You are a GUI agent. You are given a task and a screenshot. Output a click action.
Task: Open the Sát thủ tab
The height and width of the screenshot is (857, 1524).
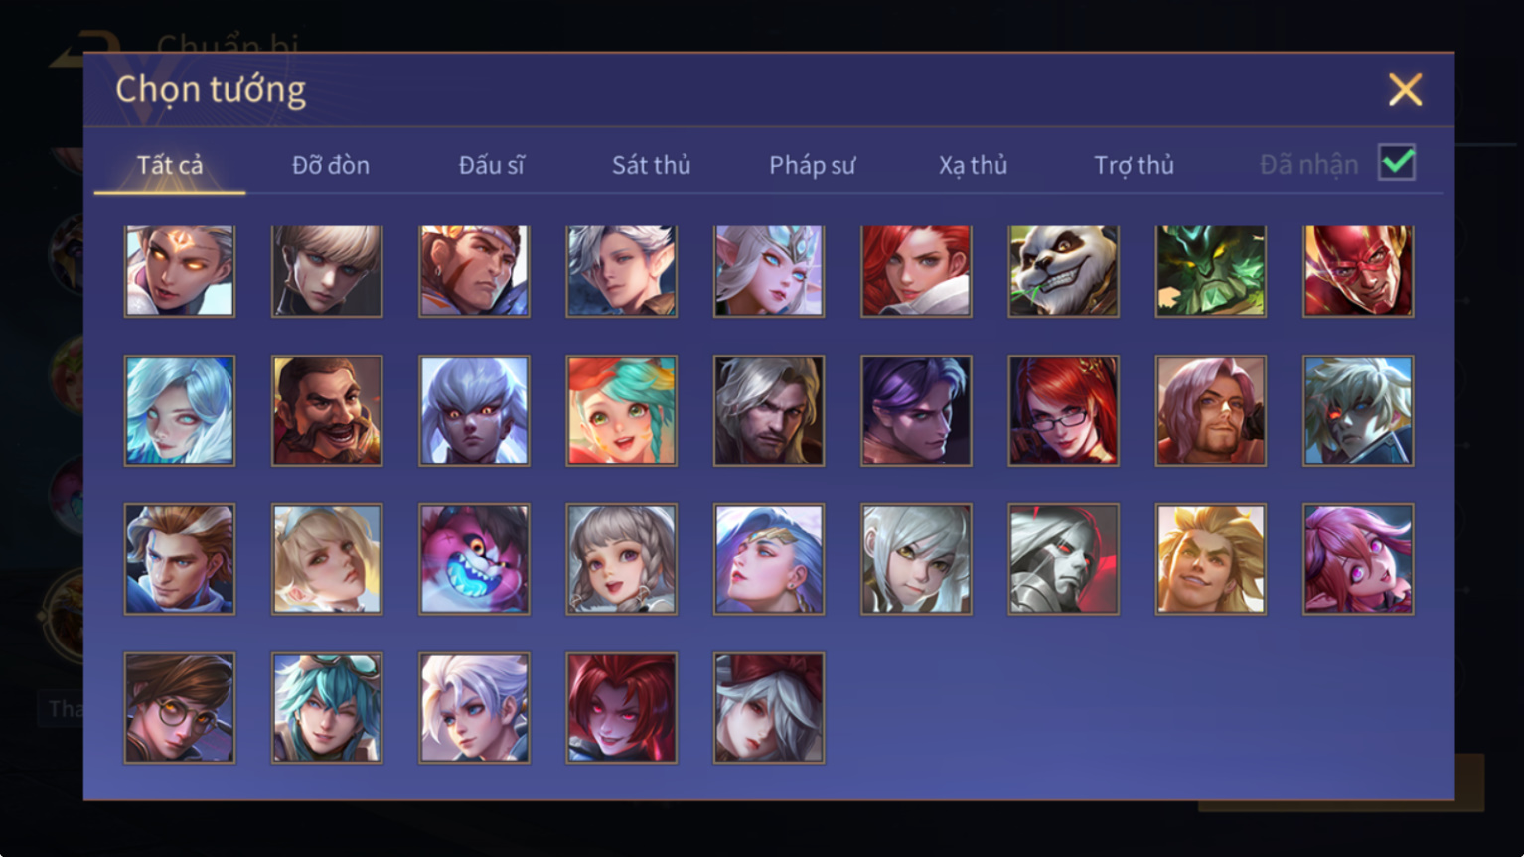(x=651, y=165)
